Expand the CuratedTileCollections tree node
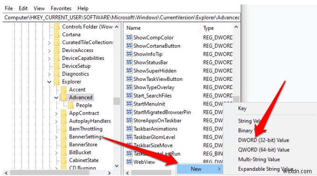Image resolution: width=317 pixels, height=176 pixels. (x=49, y=43)
